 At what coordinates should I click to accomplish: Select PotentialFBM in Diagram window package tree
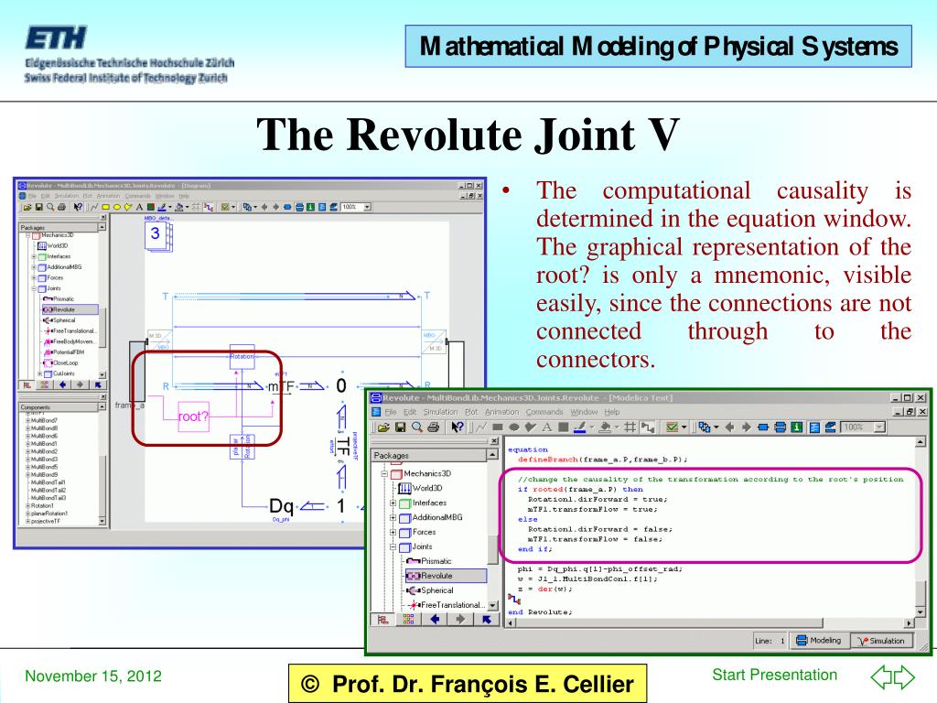tap(64, 352)
